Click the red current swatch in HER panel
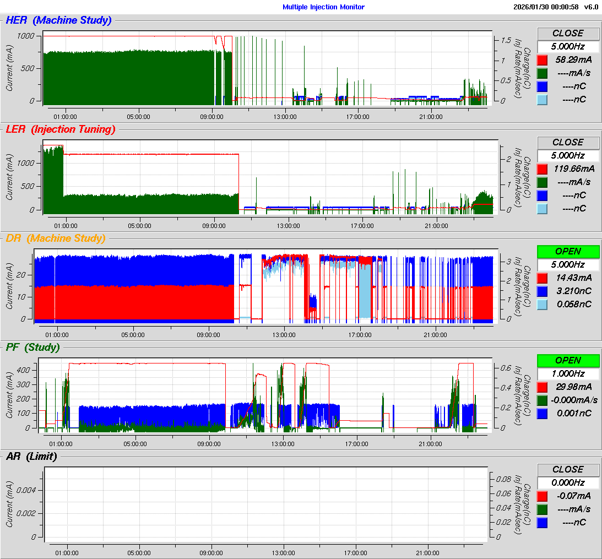Viewport: 602px width, 559px height. (x=542, y=59)
